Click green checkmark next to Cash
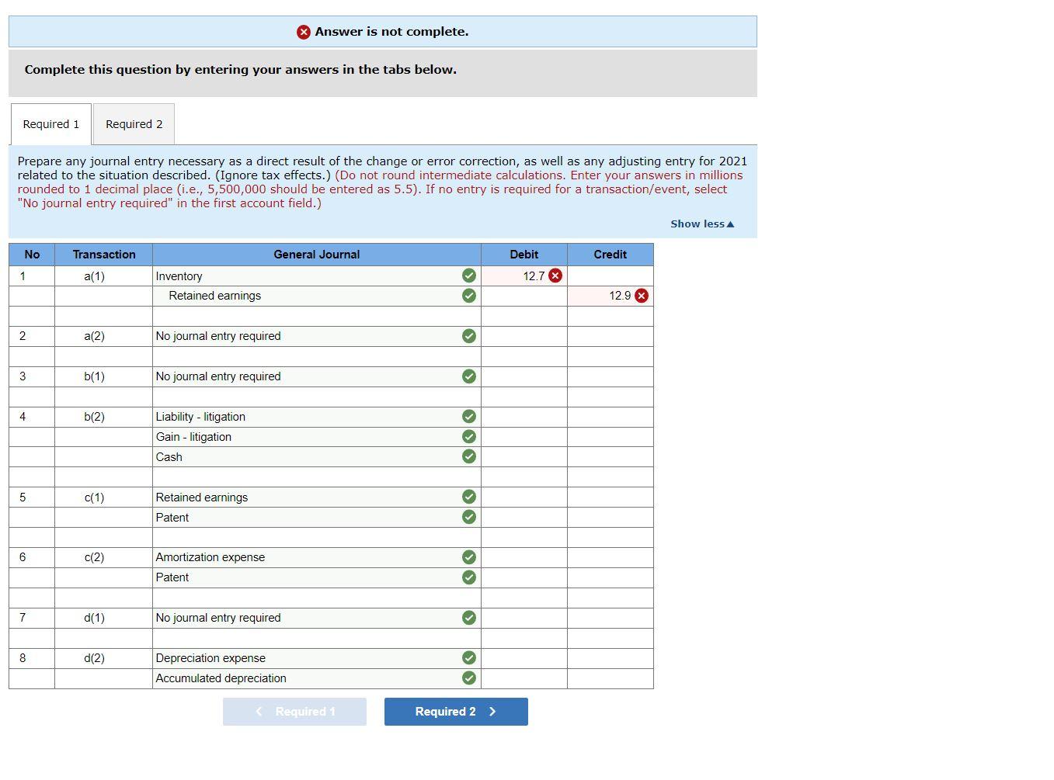The image size is (1054, 780). click(x=468, y=457)
